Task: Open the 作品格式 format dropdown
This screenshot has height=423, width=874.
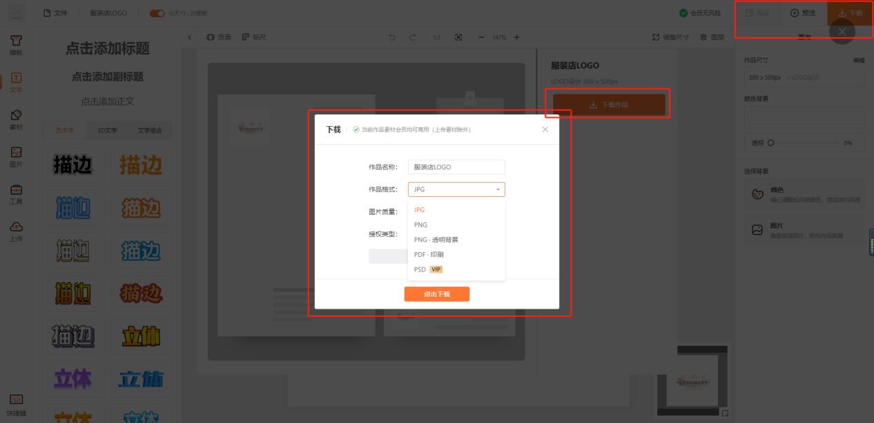Action: (456, 189)
